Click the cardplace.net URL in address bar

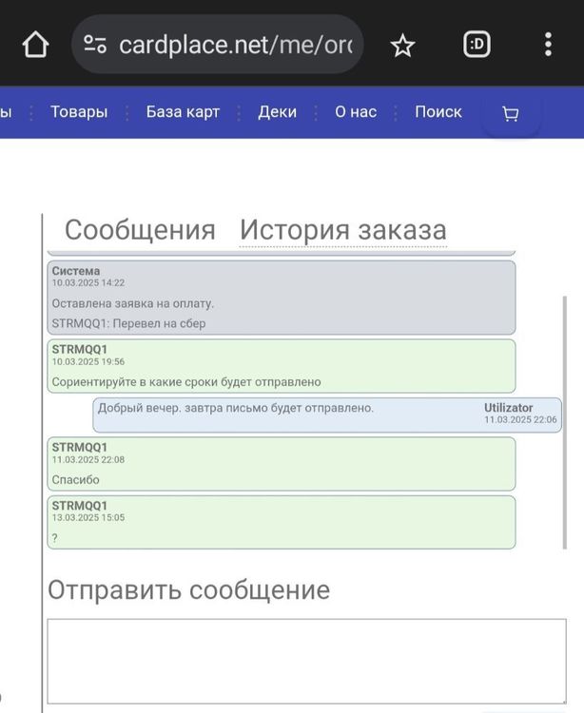[235, 45]
